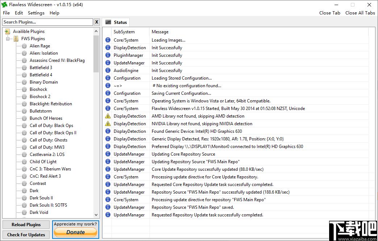
Task: Select Assassins Creed IV: BlackFlag plugin
Action: 57,60
